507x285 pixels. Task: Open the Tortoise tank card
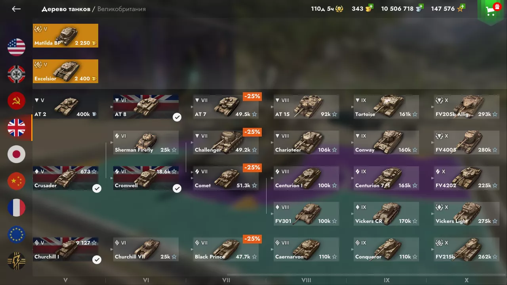coord(386,107)
